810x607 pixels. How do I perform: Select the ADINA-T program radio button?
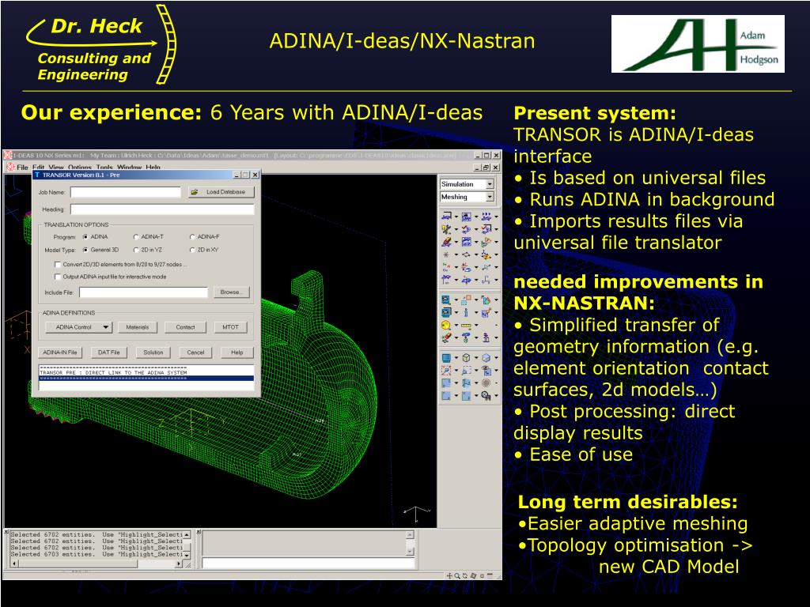136,237
